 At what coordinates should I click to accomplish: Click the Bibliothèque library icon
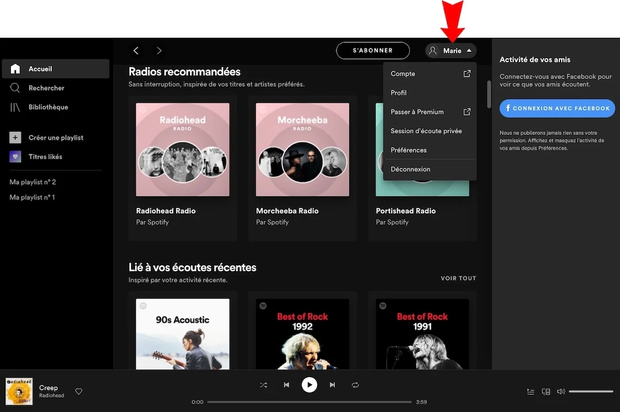click(x=15, y=107)
